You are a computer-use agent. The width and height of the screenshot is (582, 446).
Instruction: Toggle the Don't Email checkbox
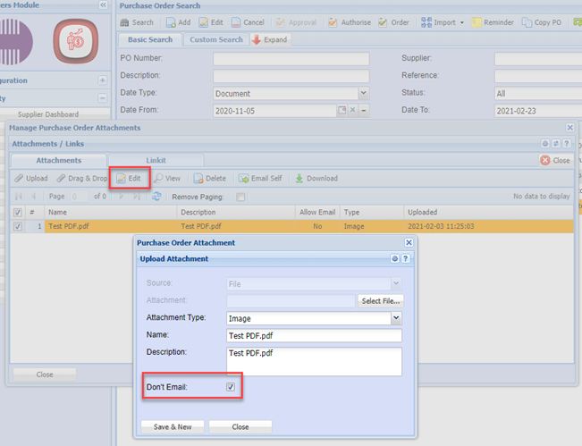pyautogui.click(x=231, y=387)
